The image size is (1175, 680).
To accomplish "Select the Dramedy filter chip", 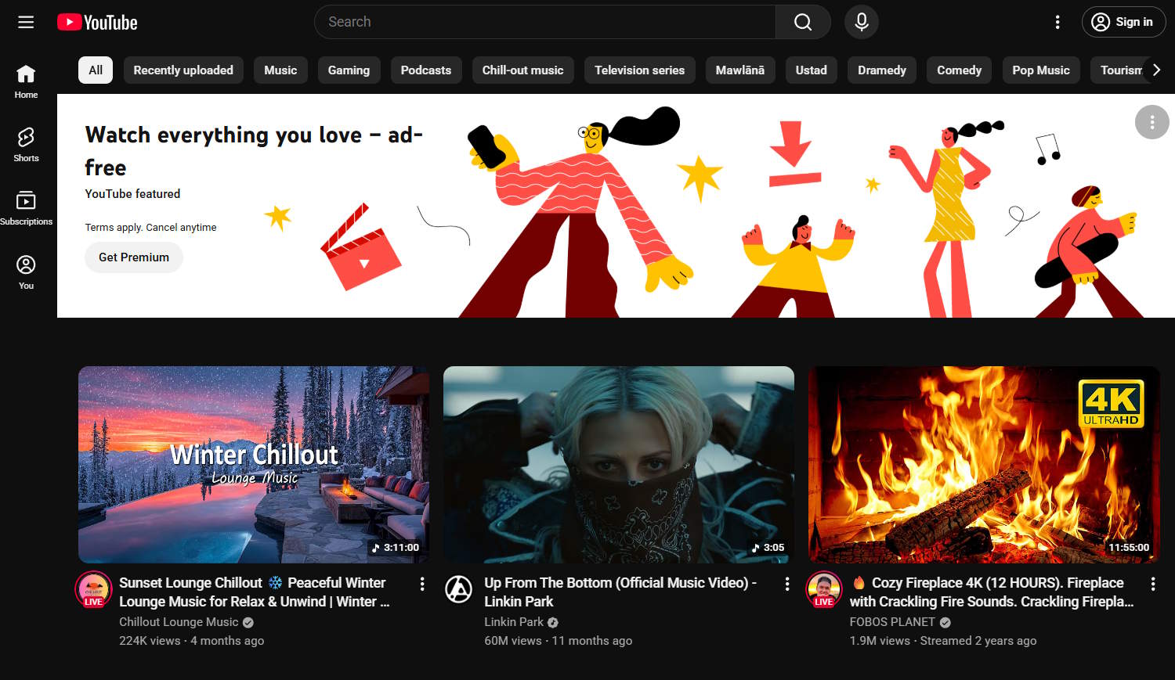I will [882, 70].
